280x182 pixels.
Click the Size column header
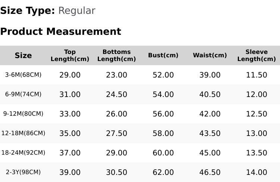click(x=23, y=55)
